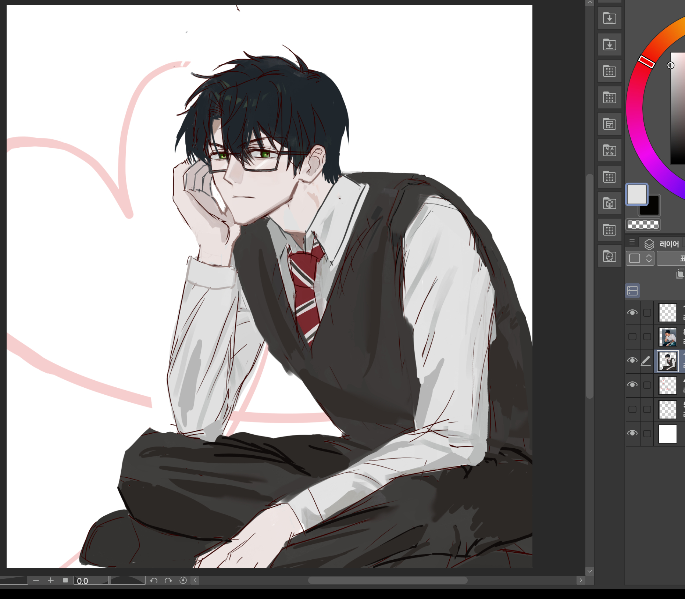
Task: Show the hidden photo reference layer
Action: 632,337
